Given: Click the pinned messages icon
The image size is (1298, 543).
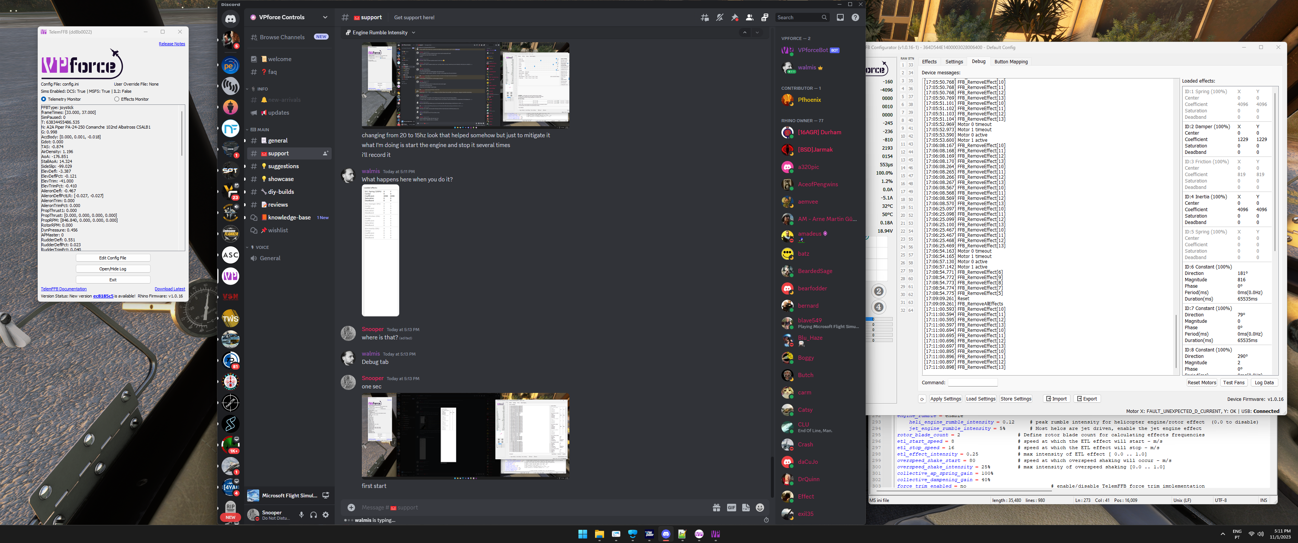Looking at the screenshot, I should click(735, 18).
